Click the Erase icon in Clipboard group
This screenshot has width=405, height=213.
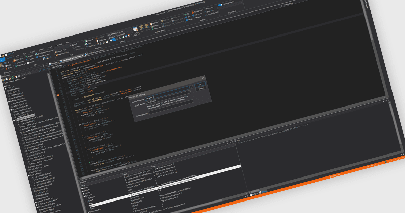pyautogui.click(x=7, y=69)
